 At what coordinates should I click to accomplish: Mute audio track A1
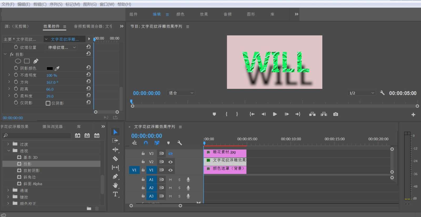[x=170, y=180]
